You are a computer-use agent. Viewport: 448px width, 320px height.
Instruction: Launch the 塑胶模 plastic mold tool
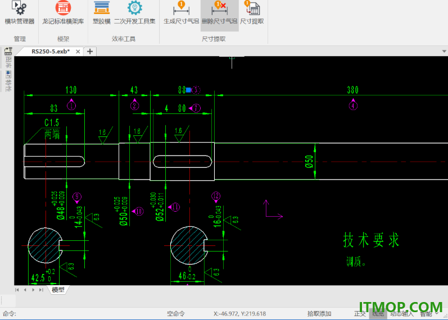point(101,13)
